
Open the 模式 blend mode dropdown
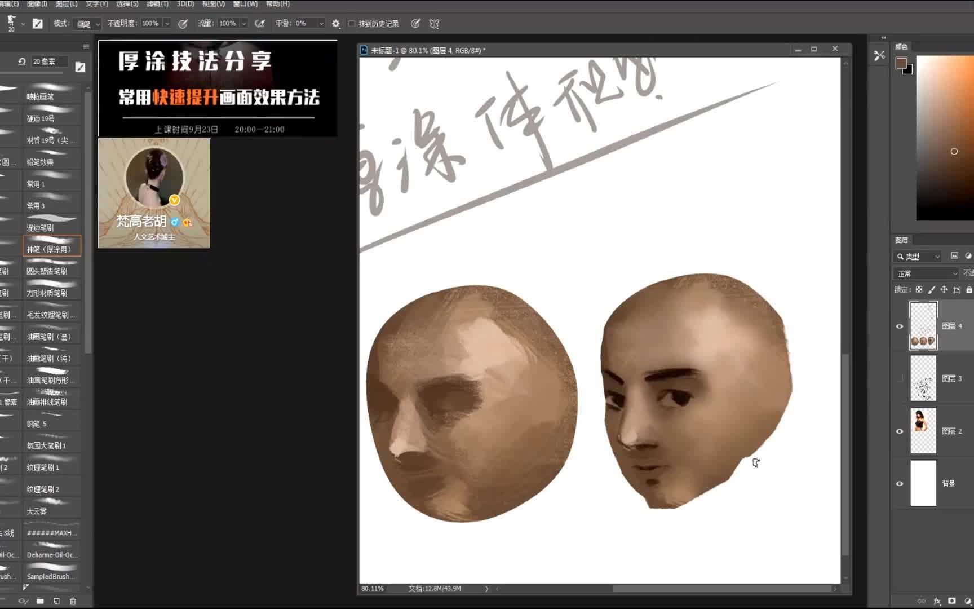click(x=88, y=24)
